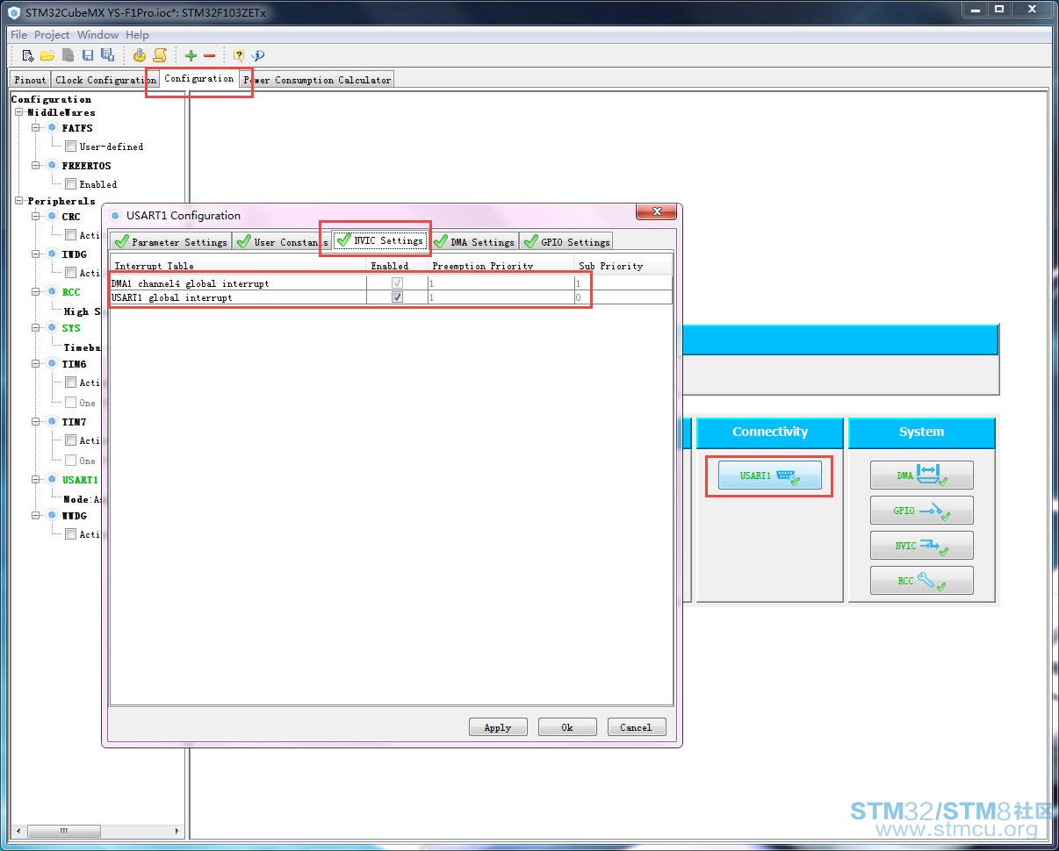This screenshot has height=851, width=1059.
Task: Click Ok in USART1 Configuration
Action: (x=567, y=727)
